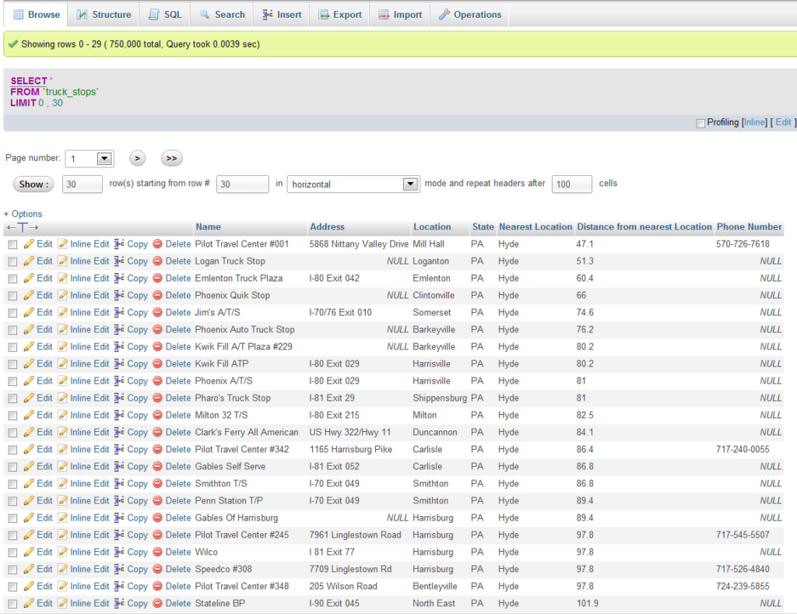Expand the + Options link
The width and height of the screenshot is (797, 614).
pos(23,214)
